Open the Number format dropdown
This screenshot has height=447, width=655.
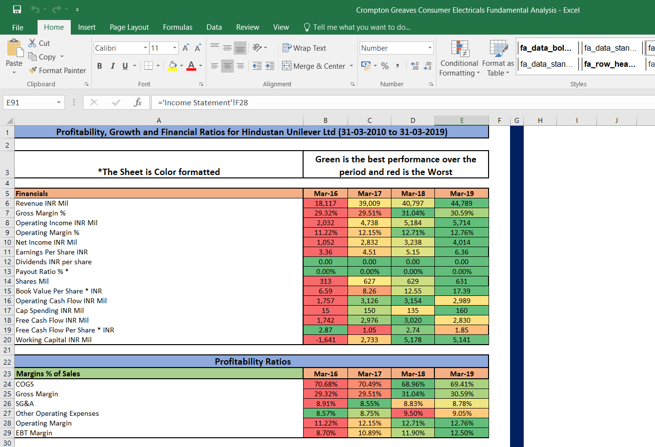[x=430, y=48]
